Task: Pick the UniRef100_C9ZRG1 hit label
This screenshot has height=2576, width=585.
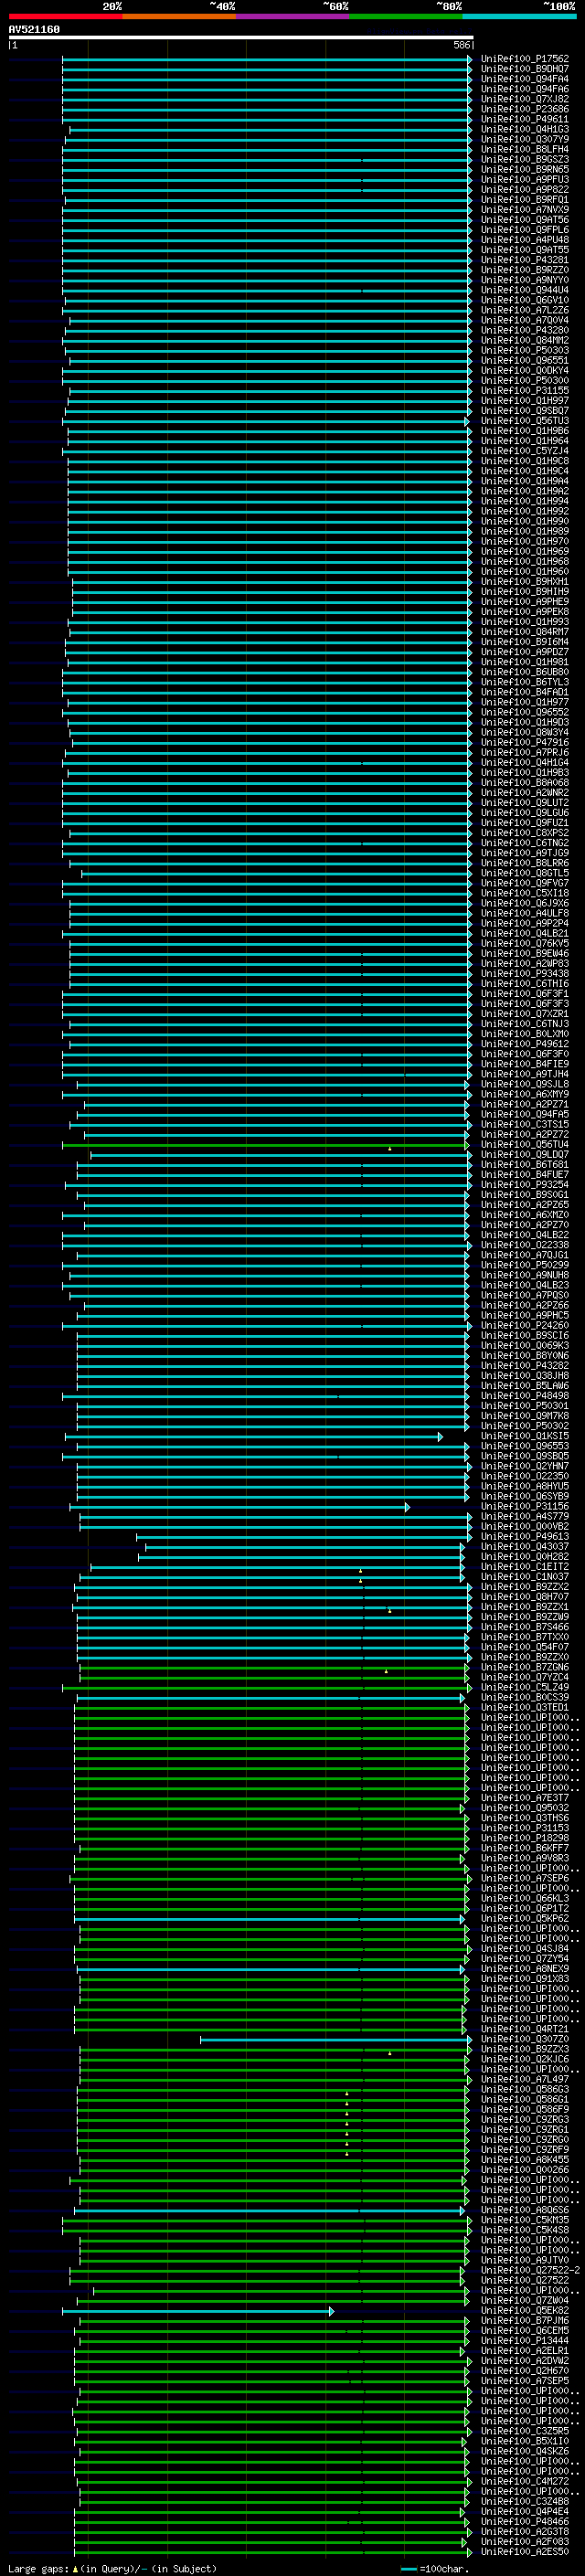Action: [524, 2129]
